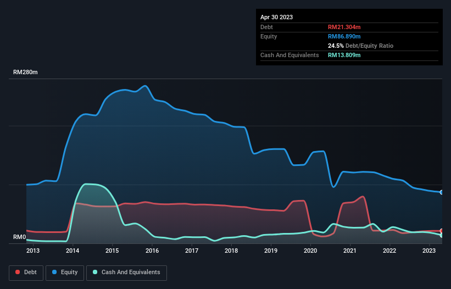The height and width of the screenshot is (289, 451).
Task: Click the 2013 x-axis label
Action: [x=33, y=251]
